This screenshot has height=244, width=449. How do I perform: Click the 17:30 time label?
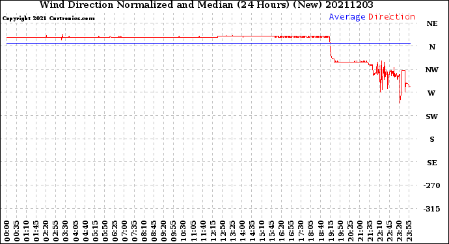click(301, 231)
